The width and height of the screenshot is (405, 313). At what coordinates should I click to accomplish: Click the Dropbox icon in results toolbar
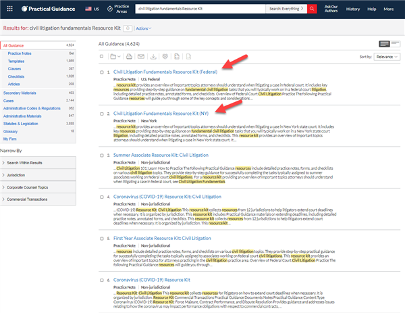coord(165,56)
